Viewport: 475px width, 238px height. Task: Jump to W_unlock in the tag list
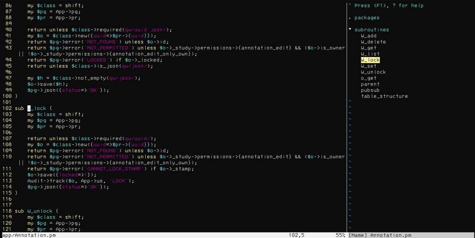point(373,72)
